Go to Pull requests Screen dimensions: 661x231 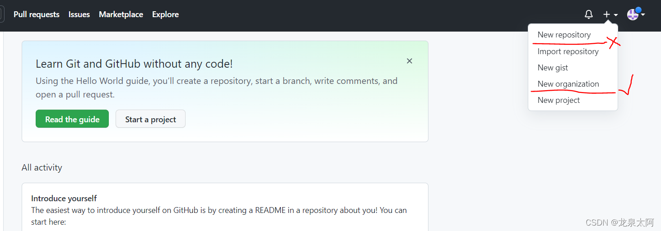37,14
